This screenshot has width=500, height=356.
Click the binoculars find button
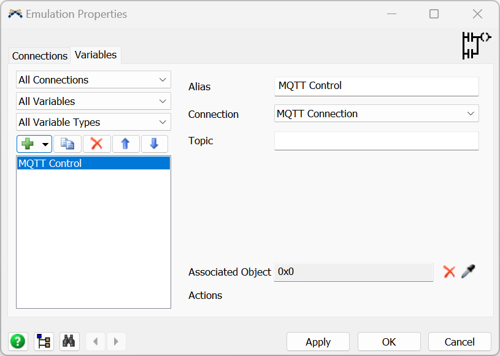(69, 341)
